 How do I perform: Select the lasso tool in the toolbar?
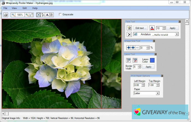[x=43, y=15]
